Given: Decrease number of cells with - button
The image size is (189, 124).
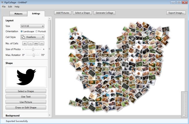Looking at the screenshot, I should click(x=30, y=43).
